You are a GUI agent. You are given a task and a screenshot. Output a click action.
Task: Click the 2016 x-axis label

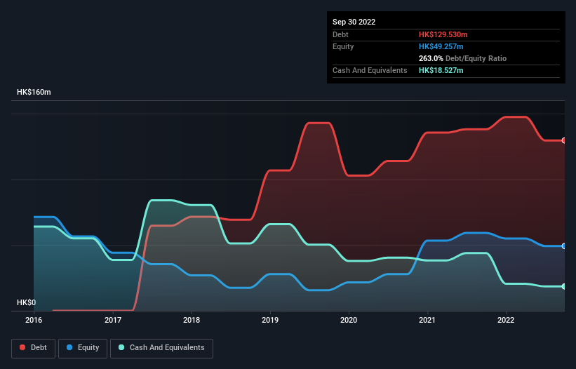click(34, 320)
